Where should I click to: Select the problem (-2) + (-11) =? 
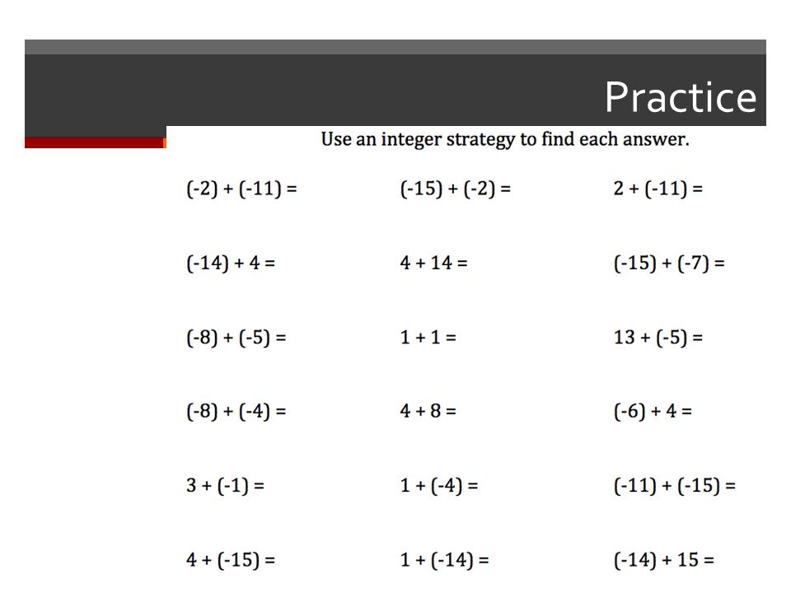241,189
